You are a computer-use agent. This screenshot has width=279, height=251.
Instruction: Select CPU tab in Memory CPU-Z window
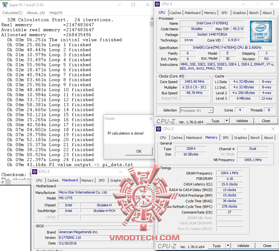[x=163, y=138]
